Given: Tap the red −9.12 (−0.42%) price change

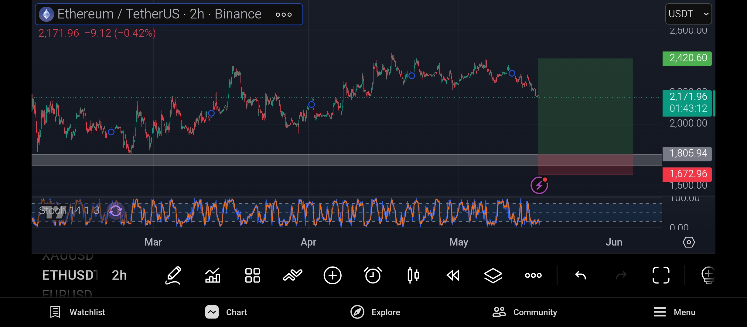Looking at the screenshot, I should pyautogui.click(x=120, y=33).
